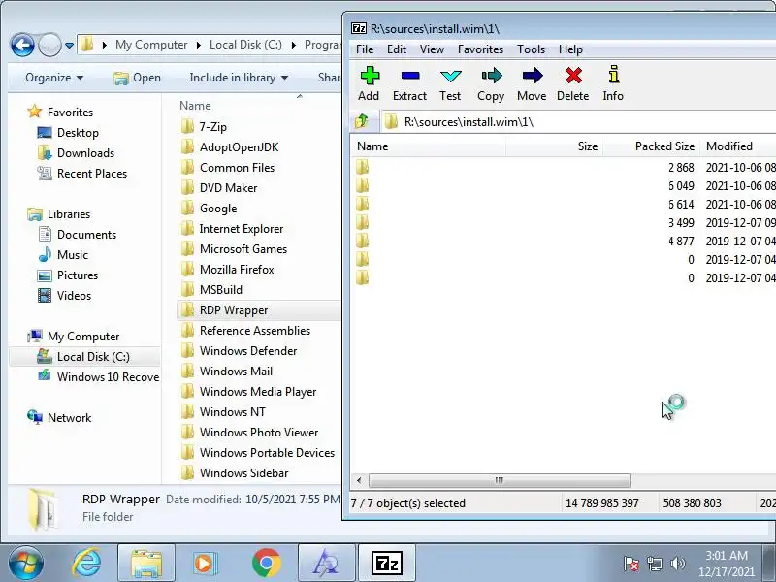Open the recent pages dropdown arrow in Explorer

(69, 46)
